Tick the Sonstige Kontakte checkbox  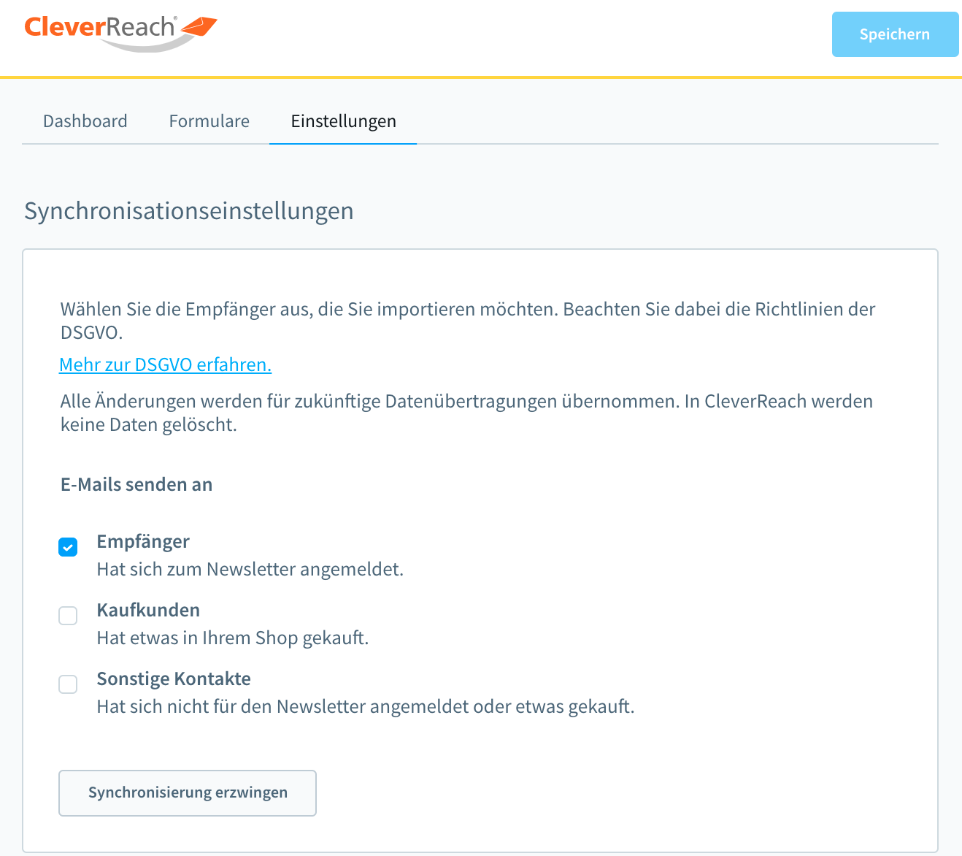coord(68,684)
